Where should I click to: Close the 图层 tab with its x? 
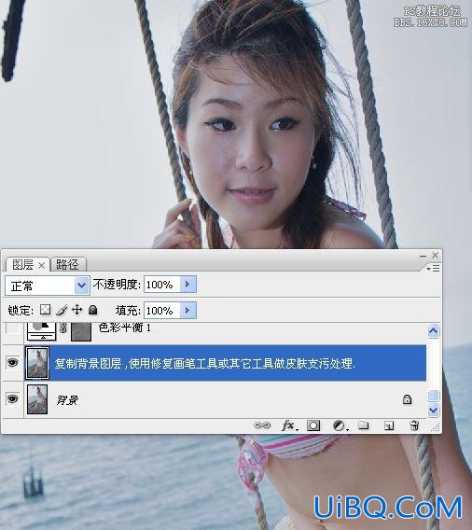(41, 266)
